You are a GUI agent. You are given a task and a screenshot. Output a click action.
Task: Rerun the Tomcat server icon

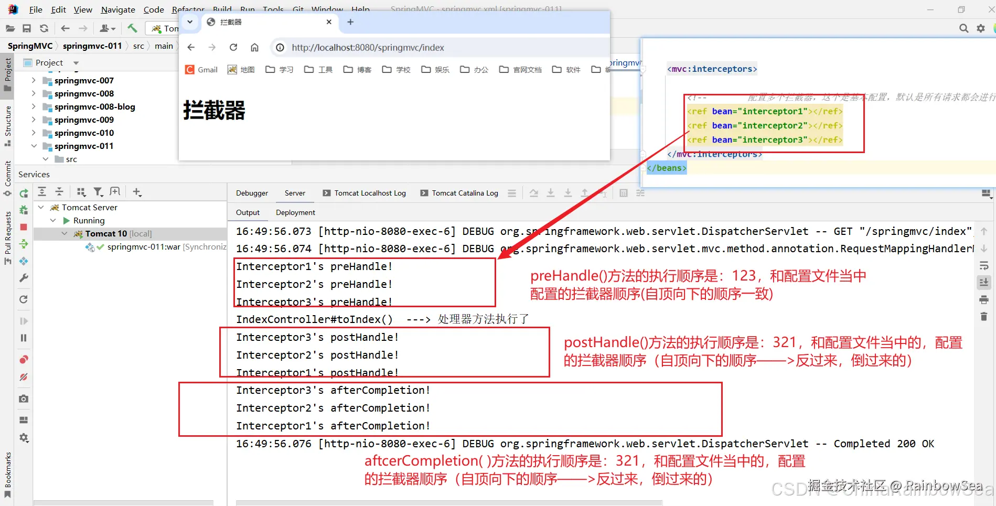point(24,193)
